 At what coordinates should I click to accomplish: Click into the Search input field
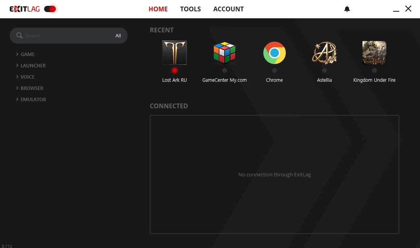point(66,36)
